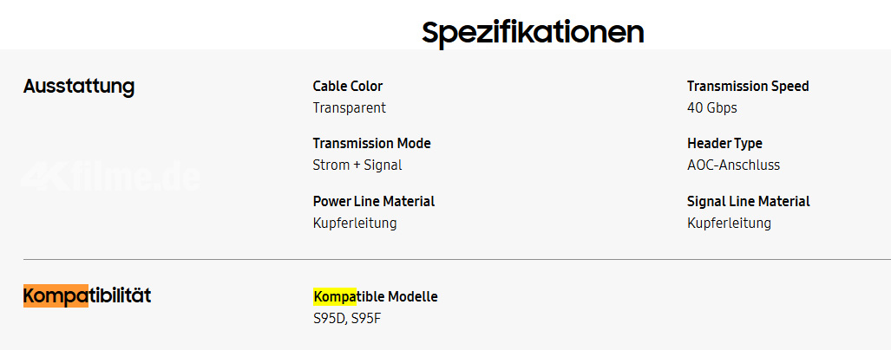The image size is (891, 350).
Task: Select Kupferleitung under Signal Line Material
Action: pyautogui.click(x=729, y=223)
